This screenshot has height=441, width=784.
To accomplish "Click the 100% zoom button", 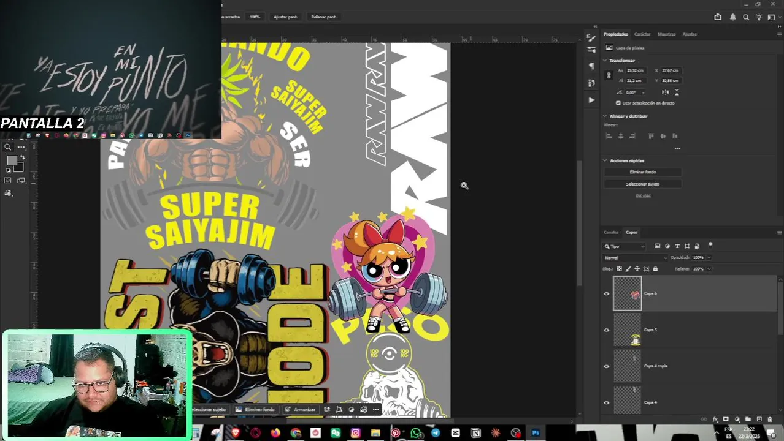I will 255,17.
